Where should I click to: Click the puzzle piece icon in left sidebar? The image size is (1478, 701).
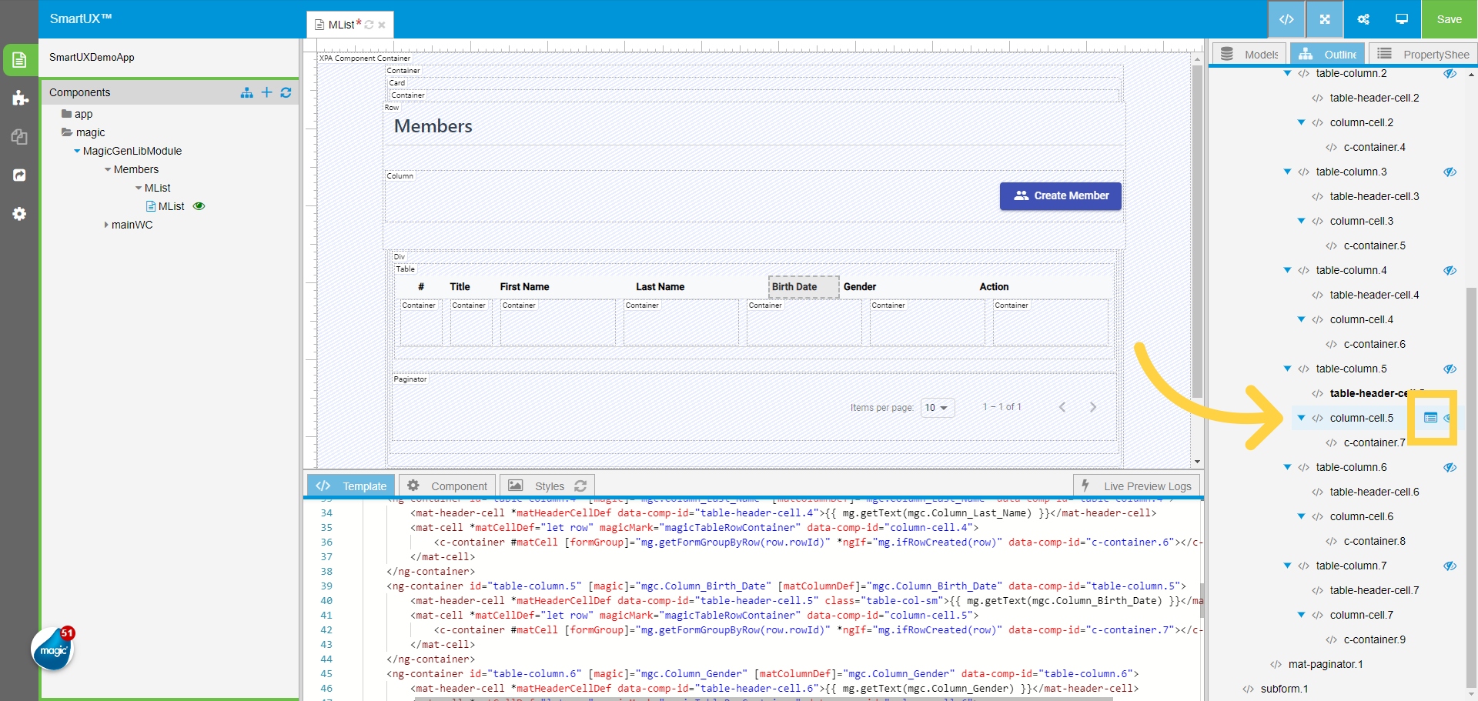(x=20, y=98)
